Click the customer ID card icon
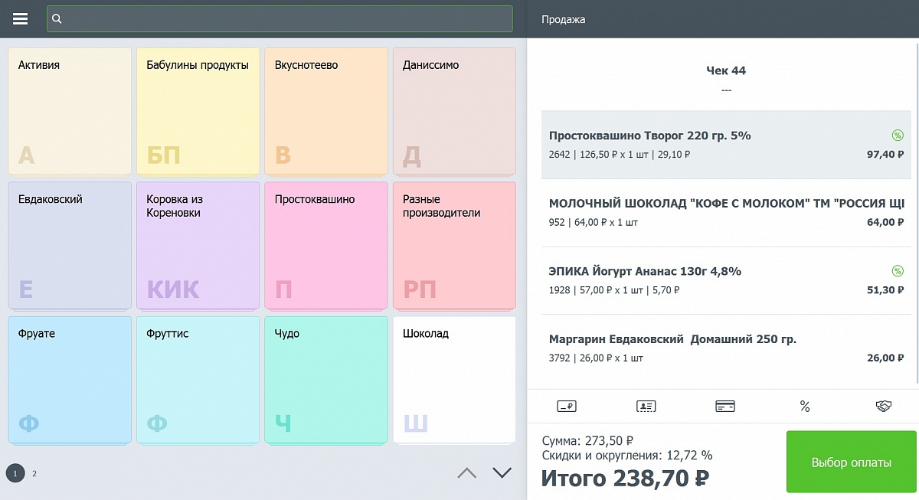 tap(646, 407)
